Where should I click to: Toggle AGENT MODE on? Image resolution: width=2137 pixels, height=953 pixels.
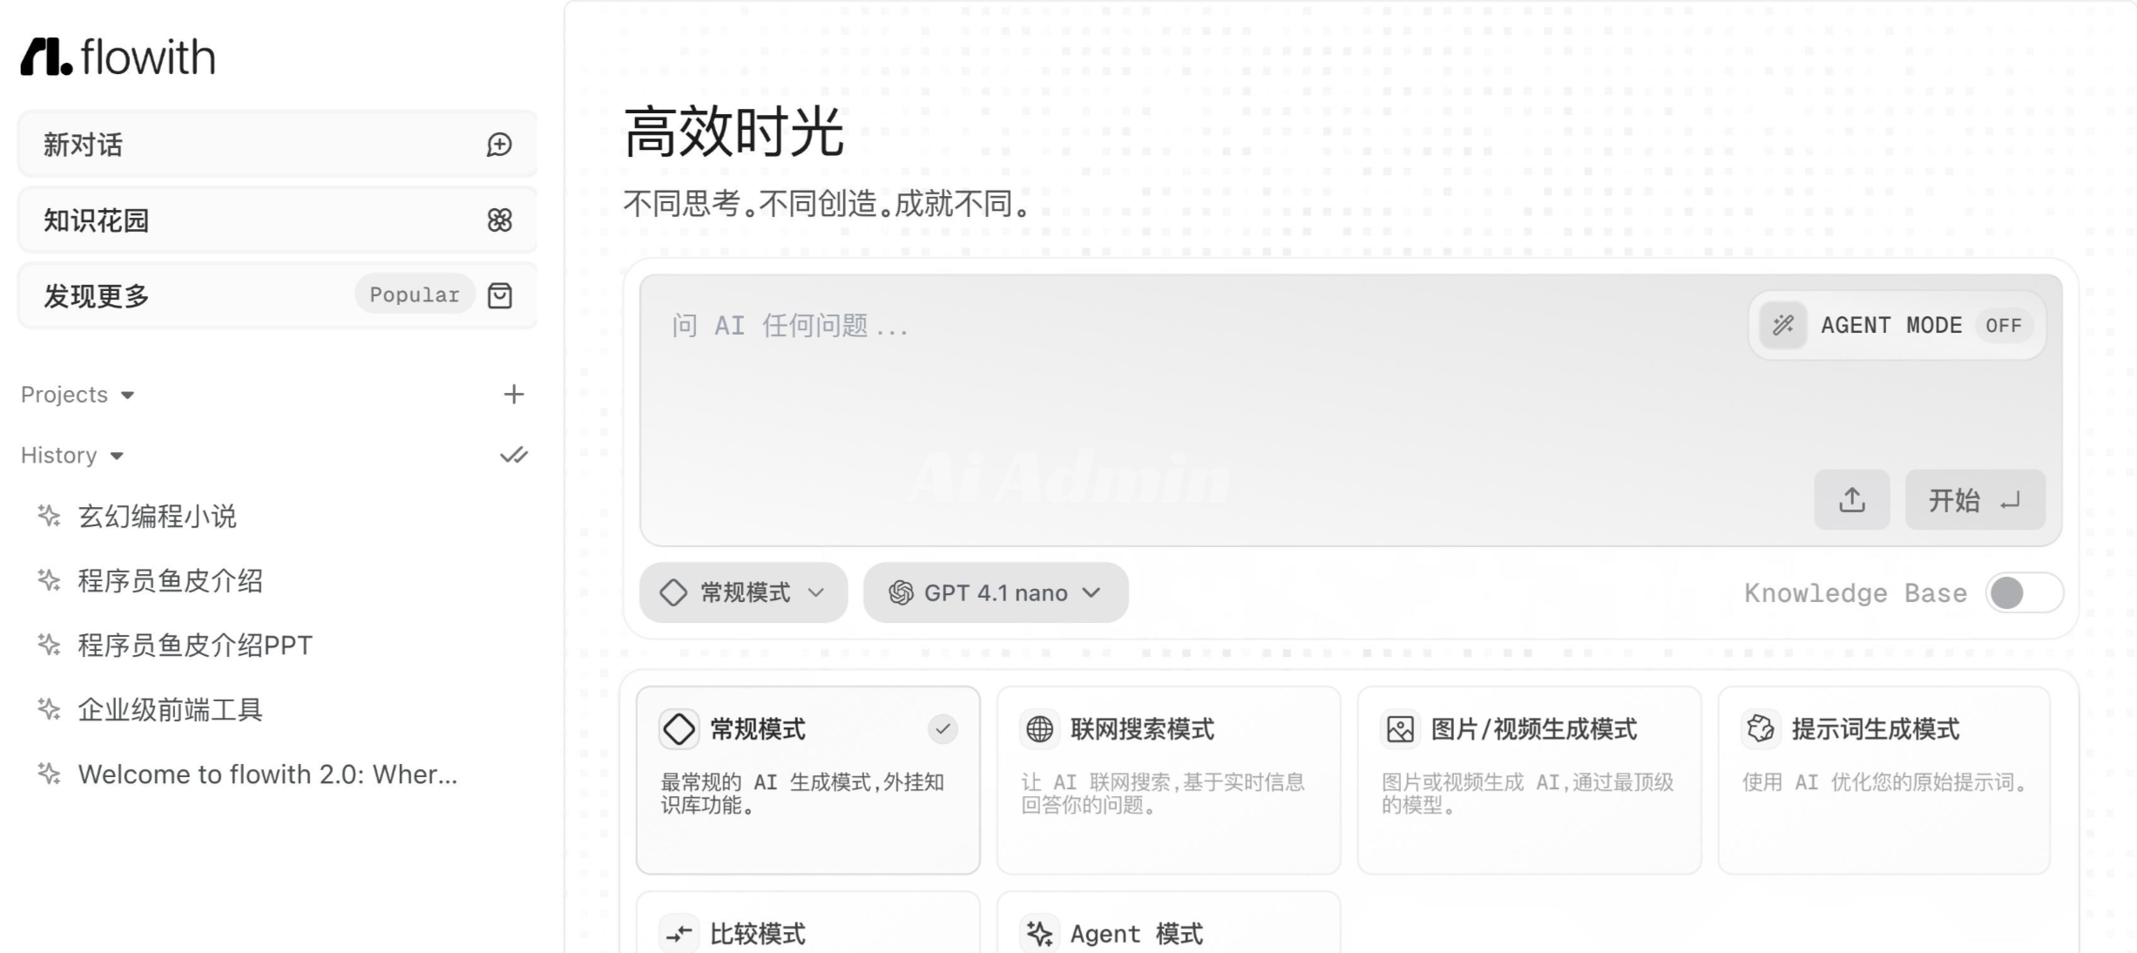1897,326
